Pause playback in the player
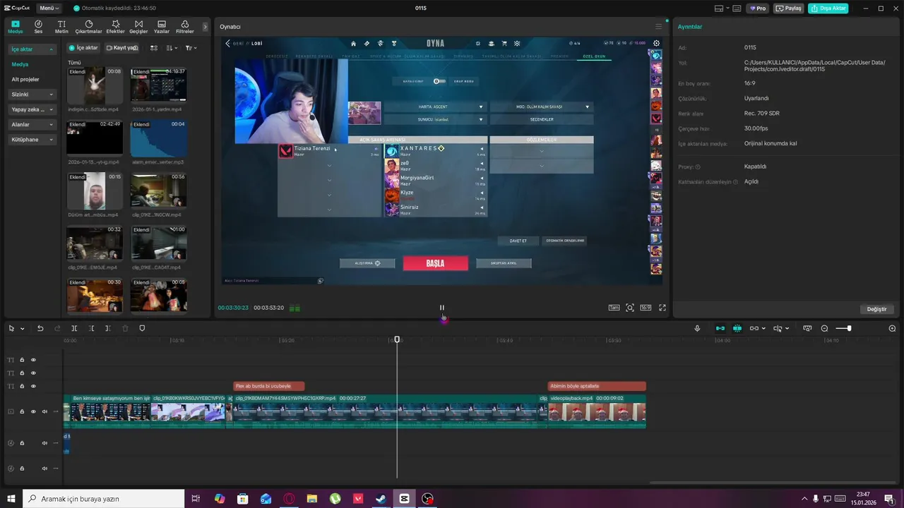The image size is (904, 508). pos(442,308)
